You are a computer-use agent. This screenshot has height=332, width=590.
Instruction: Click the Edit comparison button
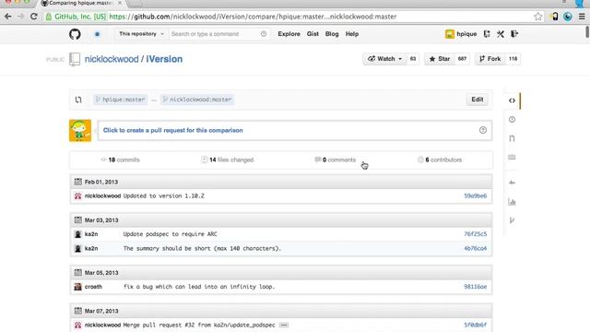click(x=478, y=100)
